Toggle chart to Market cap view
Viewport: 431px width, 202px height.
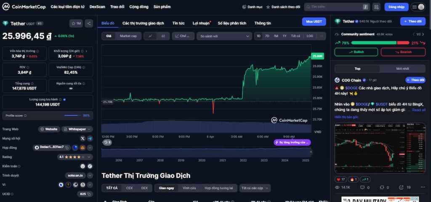pos(128,36)
